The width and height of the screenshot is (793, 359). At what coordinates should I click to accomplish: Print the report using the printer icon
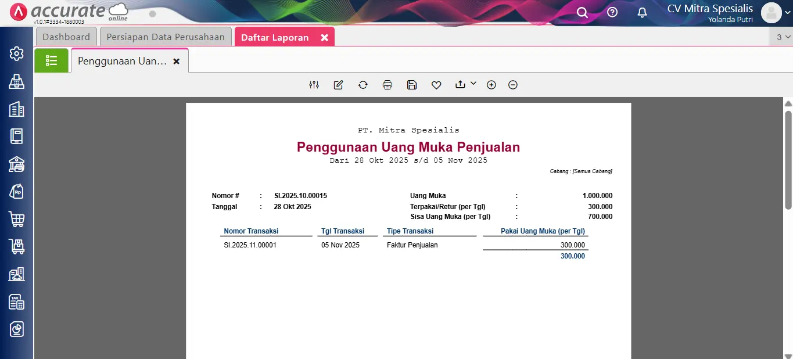coord(387,85)
